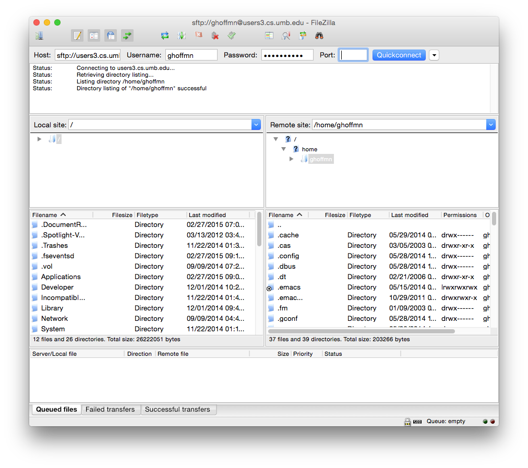Click the remote file list horizontal scrollbar
Image resolution: width=528 pixels, height=468 pixels.
click(362, 331)
